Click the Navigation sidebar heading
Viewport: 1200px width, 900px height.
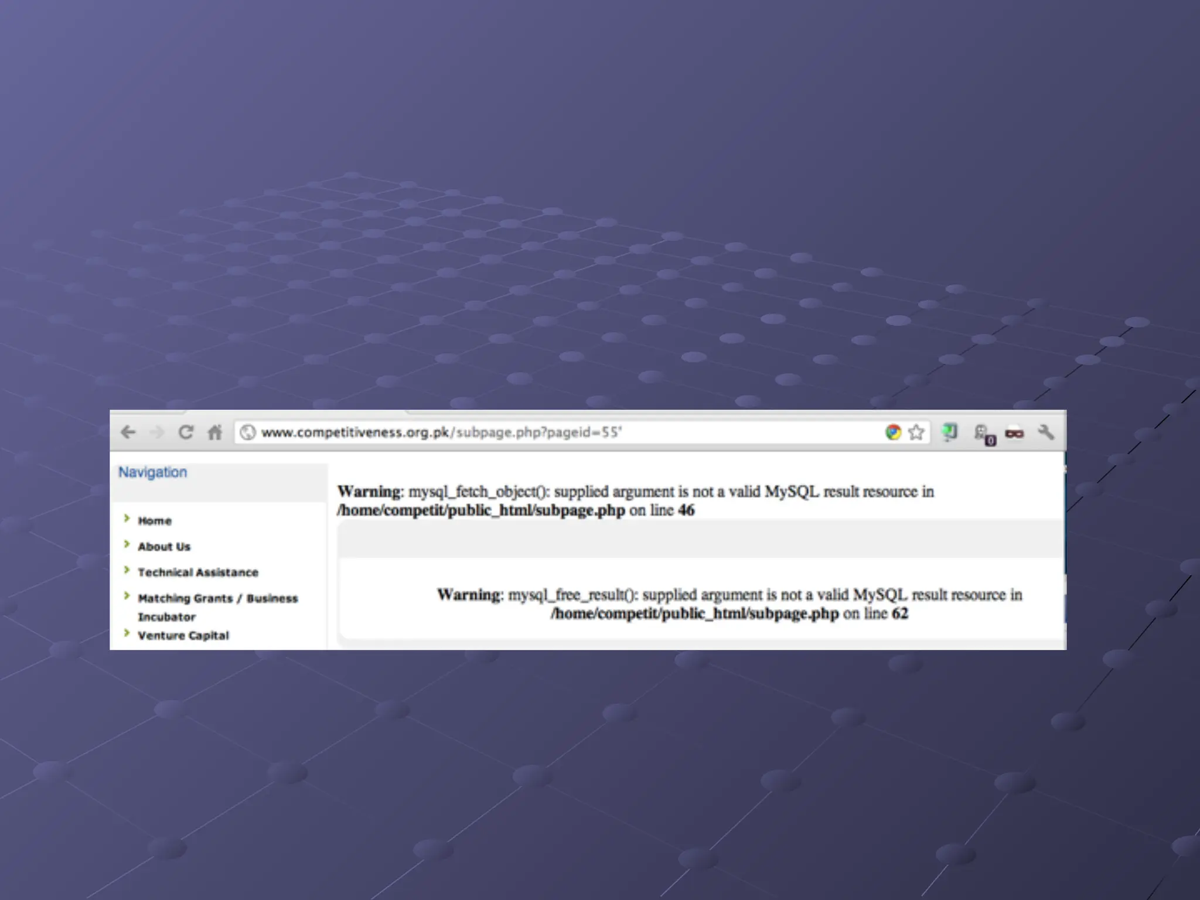tap(153, 472)
